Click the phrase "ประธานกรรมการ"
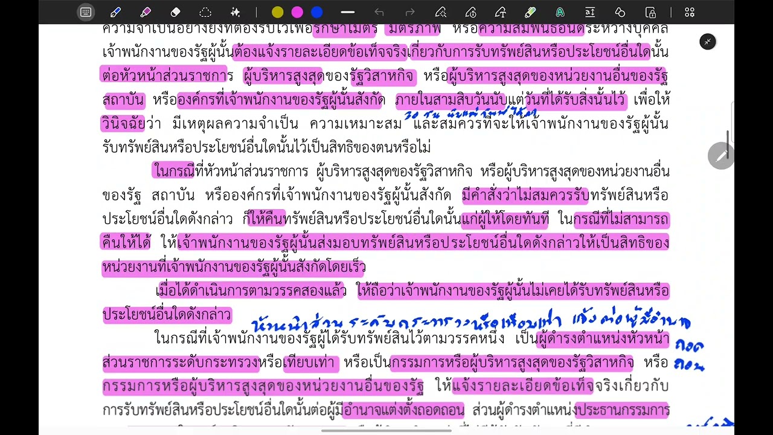The image size is (773, 435). click(x=622, y=410)
